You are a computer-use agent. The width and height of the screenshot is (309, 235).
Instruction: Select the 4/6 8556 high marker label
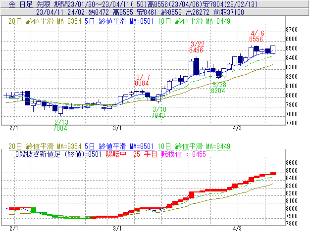[x=257, y=36]
